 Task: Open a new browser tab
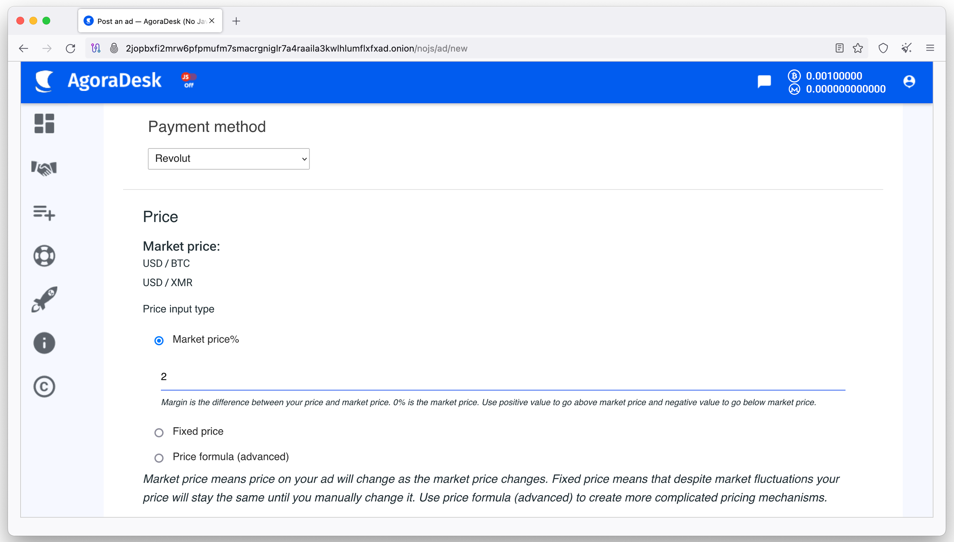pos(236,21)
